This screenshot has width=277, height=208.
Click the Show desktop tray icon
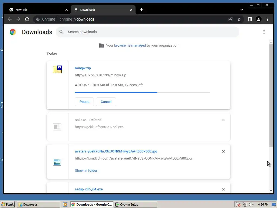[x=274, y=205]
